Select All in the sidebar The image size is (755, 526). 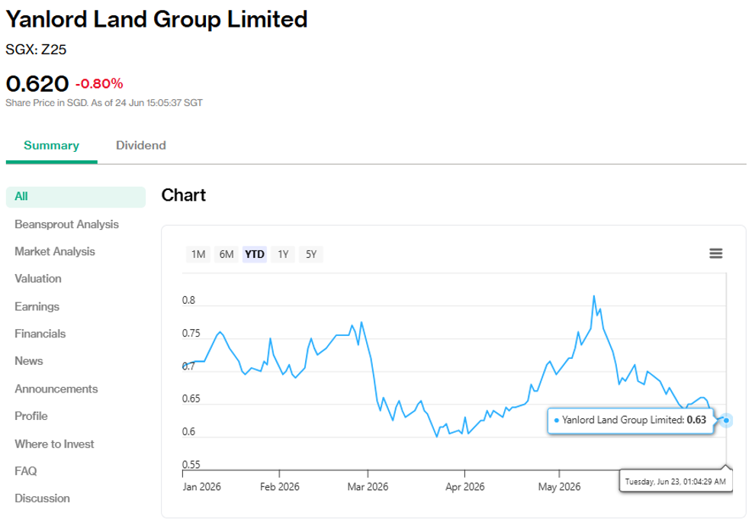tap(75, 197)
